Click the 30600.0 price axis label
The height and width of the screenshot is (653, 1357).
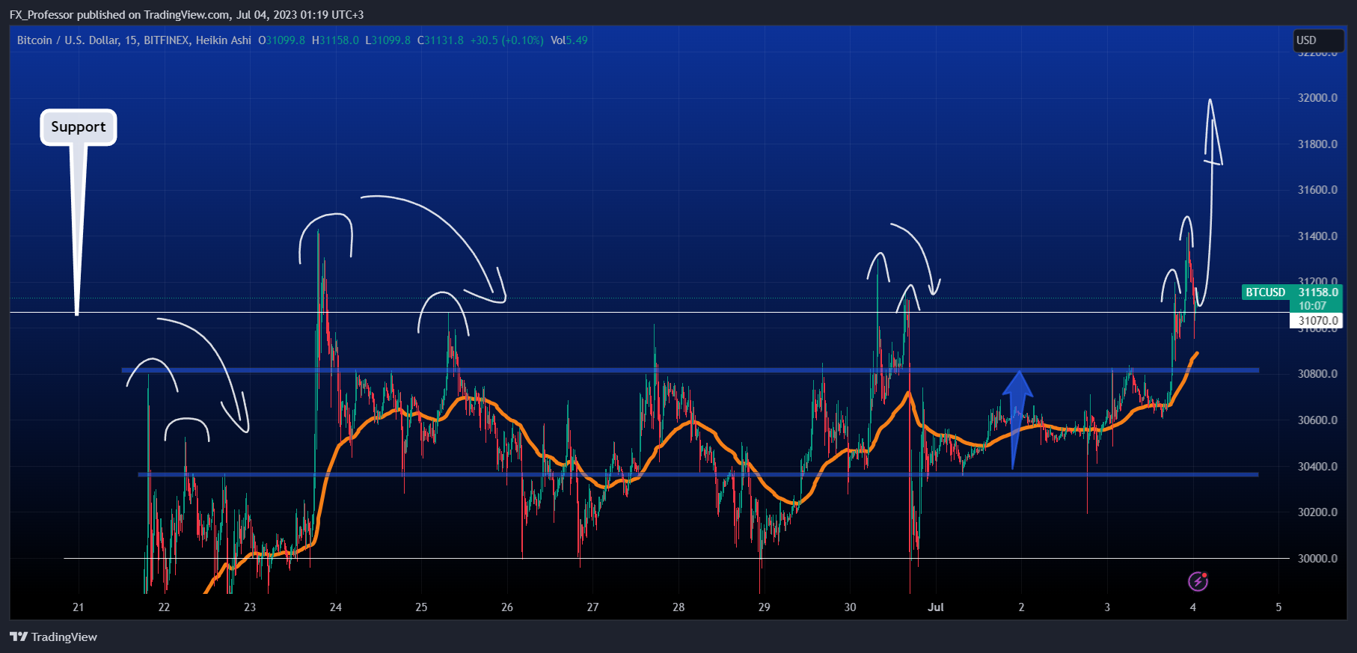[1317, 420]
